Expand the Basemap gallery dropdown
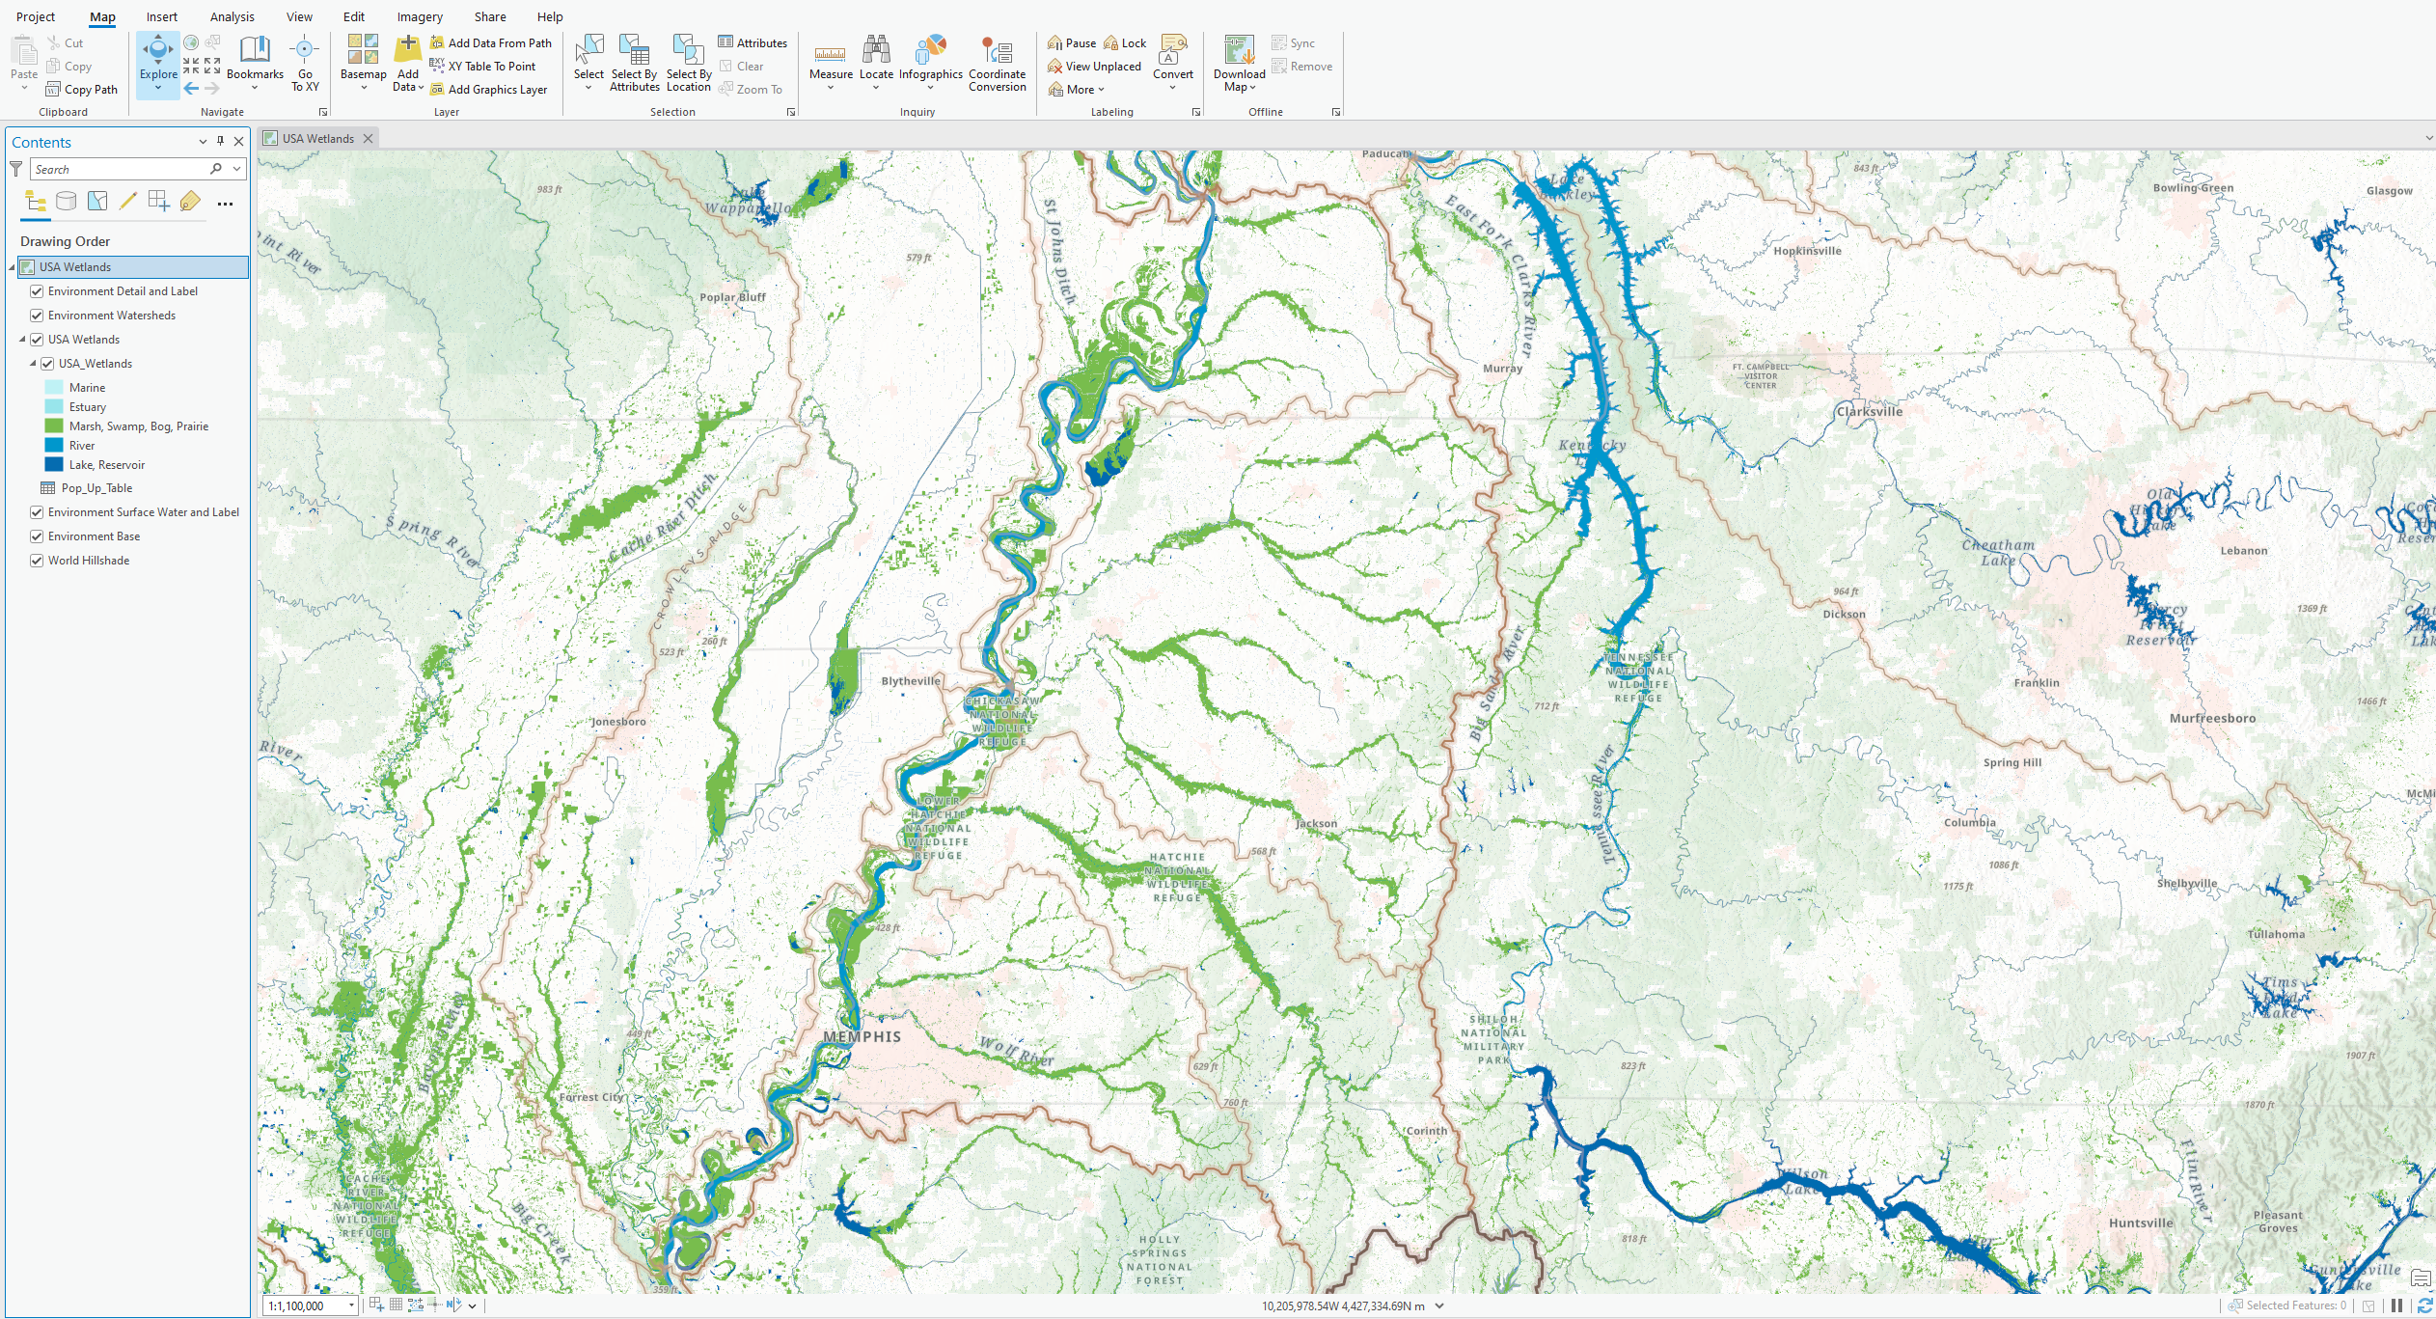Image resolution: width=2436 pixels, height=1319 pixels. pos(364,87)
